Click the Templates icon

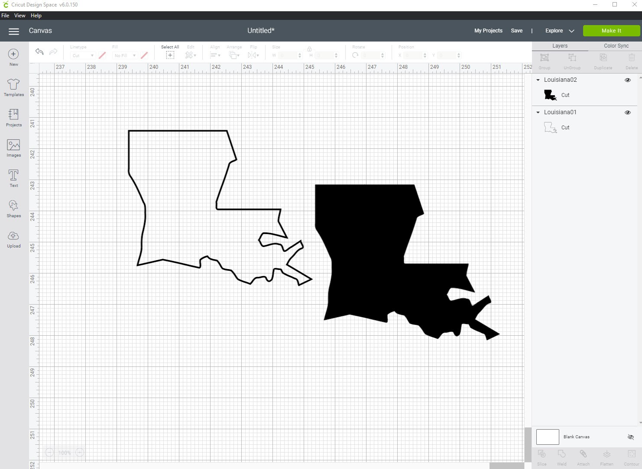[13, 88]
